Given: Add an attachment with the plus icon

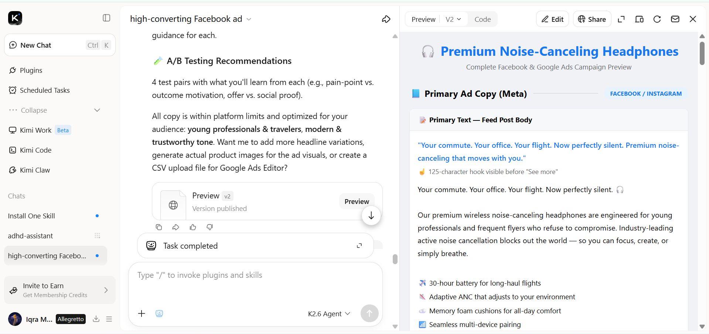Looking at the screenshot, I should point(142,314).
